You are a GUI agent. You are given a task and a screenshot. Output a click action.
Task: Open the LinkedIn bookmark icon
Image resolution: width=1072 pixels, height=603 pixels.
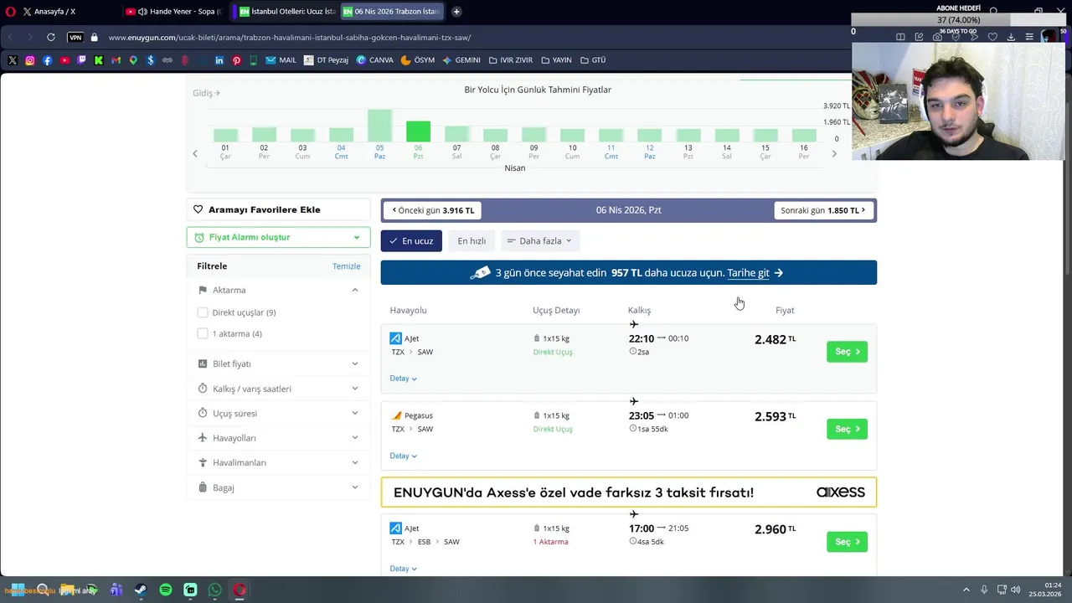pos(219,60)
